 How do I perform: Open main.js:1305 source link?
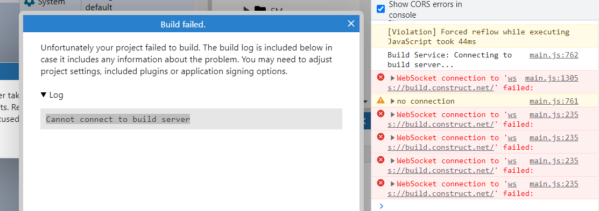[x=552, y=78]
